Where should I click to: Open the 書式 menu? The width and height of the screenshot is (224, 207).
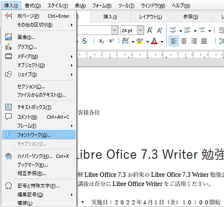point(33,6)
